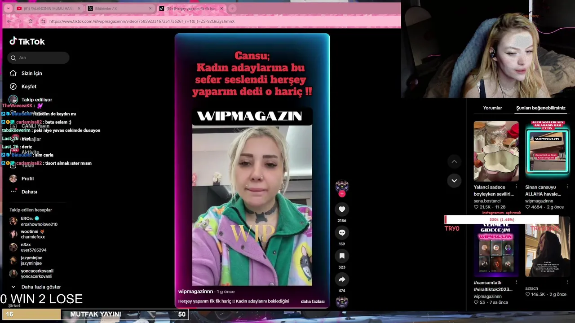
Task: Click the 159 comment count
Action: [342, 244]
